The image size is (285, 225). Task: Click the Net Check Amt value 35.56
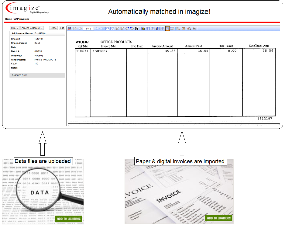pyautogui.click(x=268, y=51)
